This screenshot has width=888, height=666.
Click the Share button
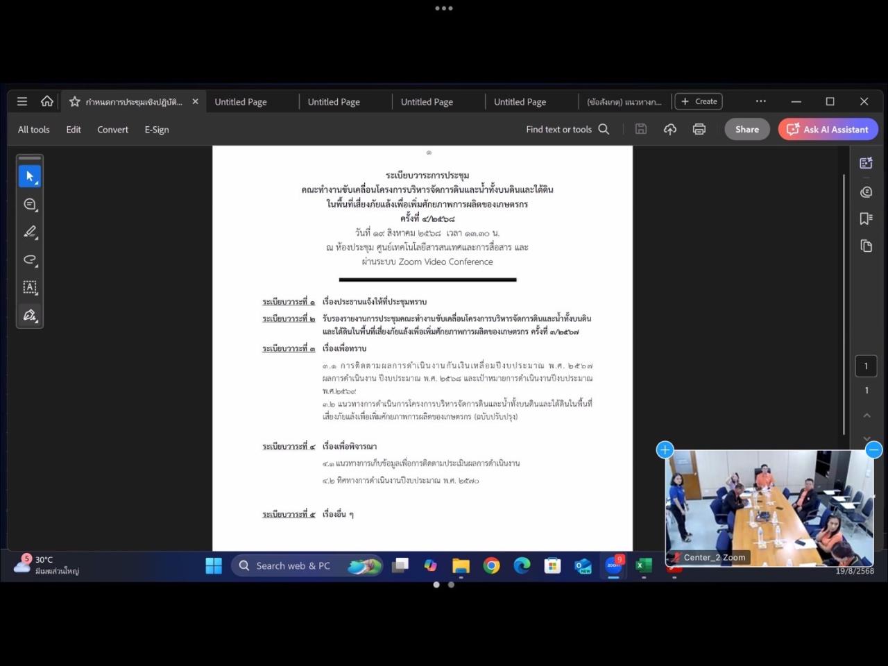coord(746,129)
